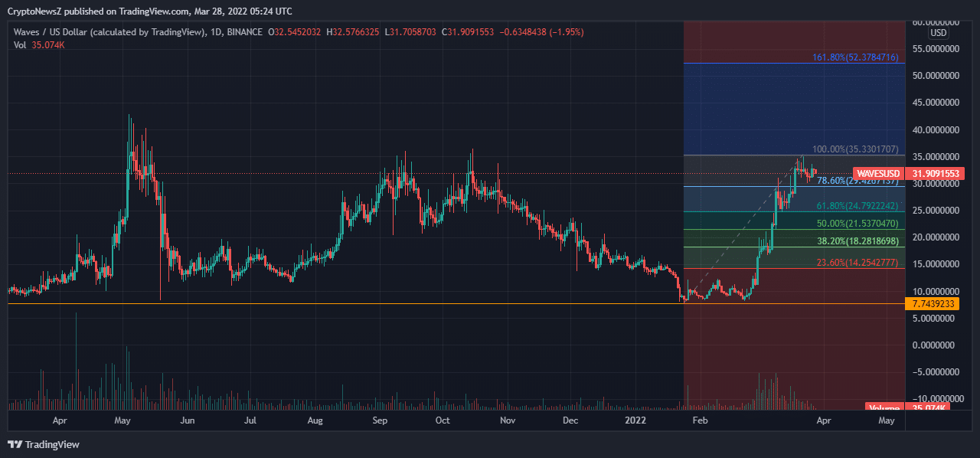
Task: Click the Vol 35.074K indicator legend
Action: [40, 45]
